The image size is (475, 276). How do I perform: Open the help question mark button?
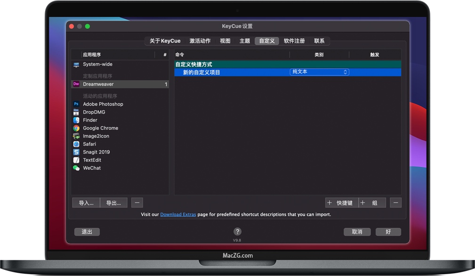click(x=237, y=232)
